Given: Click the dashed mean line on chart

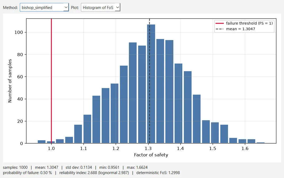Looking at the screenshot, I should point(150,81).
